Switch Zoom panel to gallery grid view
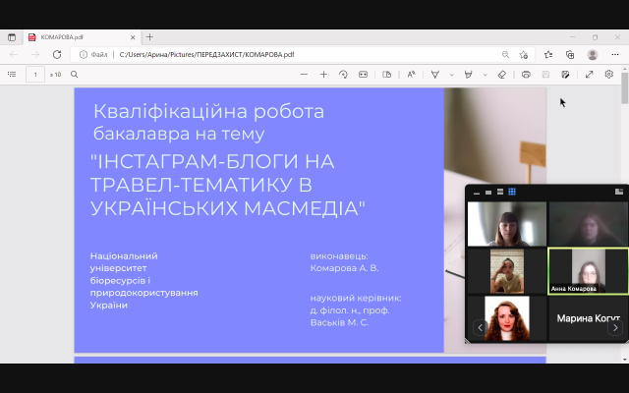This screenshot has height=393, width=629. 512,192
